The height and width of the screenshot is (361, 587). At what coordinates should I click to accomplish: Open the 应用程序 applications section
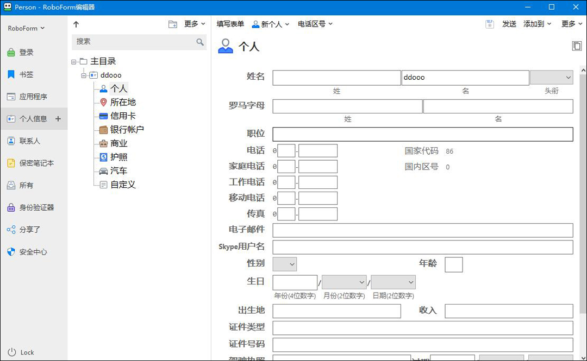point(27,97)
